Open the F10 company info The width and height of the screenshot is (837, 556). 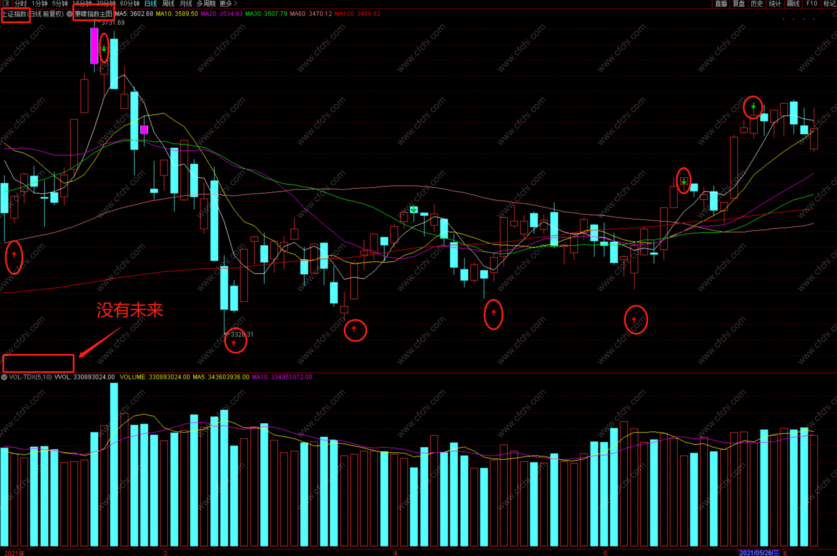click(812, 4)
